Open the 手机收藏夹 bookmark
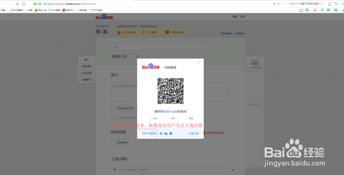The height and width of the screenshot is (175, 344). (x=16, y=10)
